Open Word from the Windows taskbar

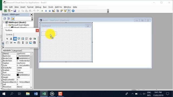coord(36,94)
